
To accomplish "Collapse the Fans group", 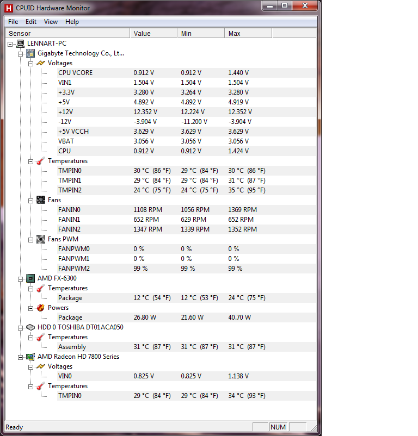I will (30, 201).
